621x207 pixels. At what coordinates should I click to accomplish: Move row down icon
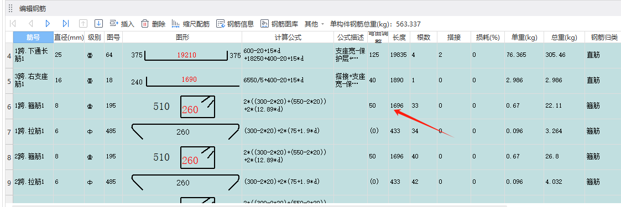tap(98, 24)
